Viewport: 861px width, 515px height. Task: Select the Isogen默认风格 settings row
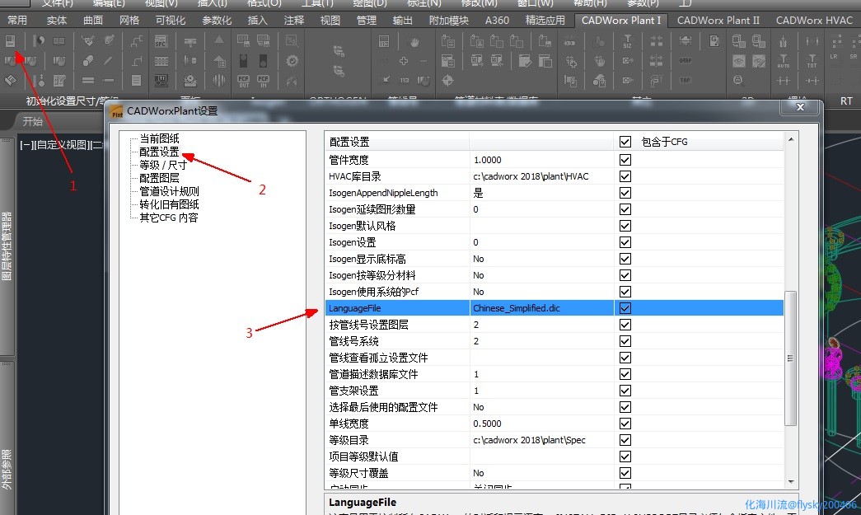[x=554, y=226]
